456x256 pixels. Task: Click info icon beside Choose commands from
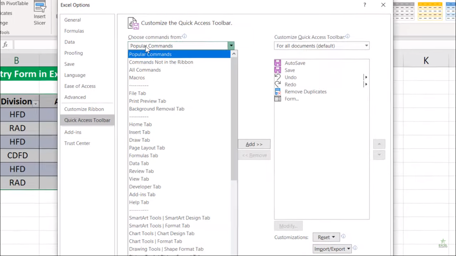pyautogui.click(x=184, y=37)
